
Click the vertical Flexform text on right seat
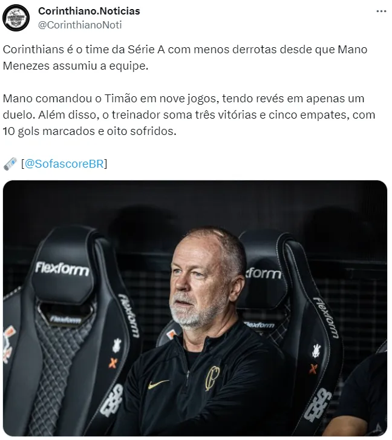(327, 317)
